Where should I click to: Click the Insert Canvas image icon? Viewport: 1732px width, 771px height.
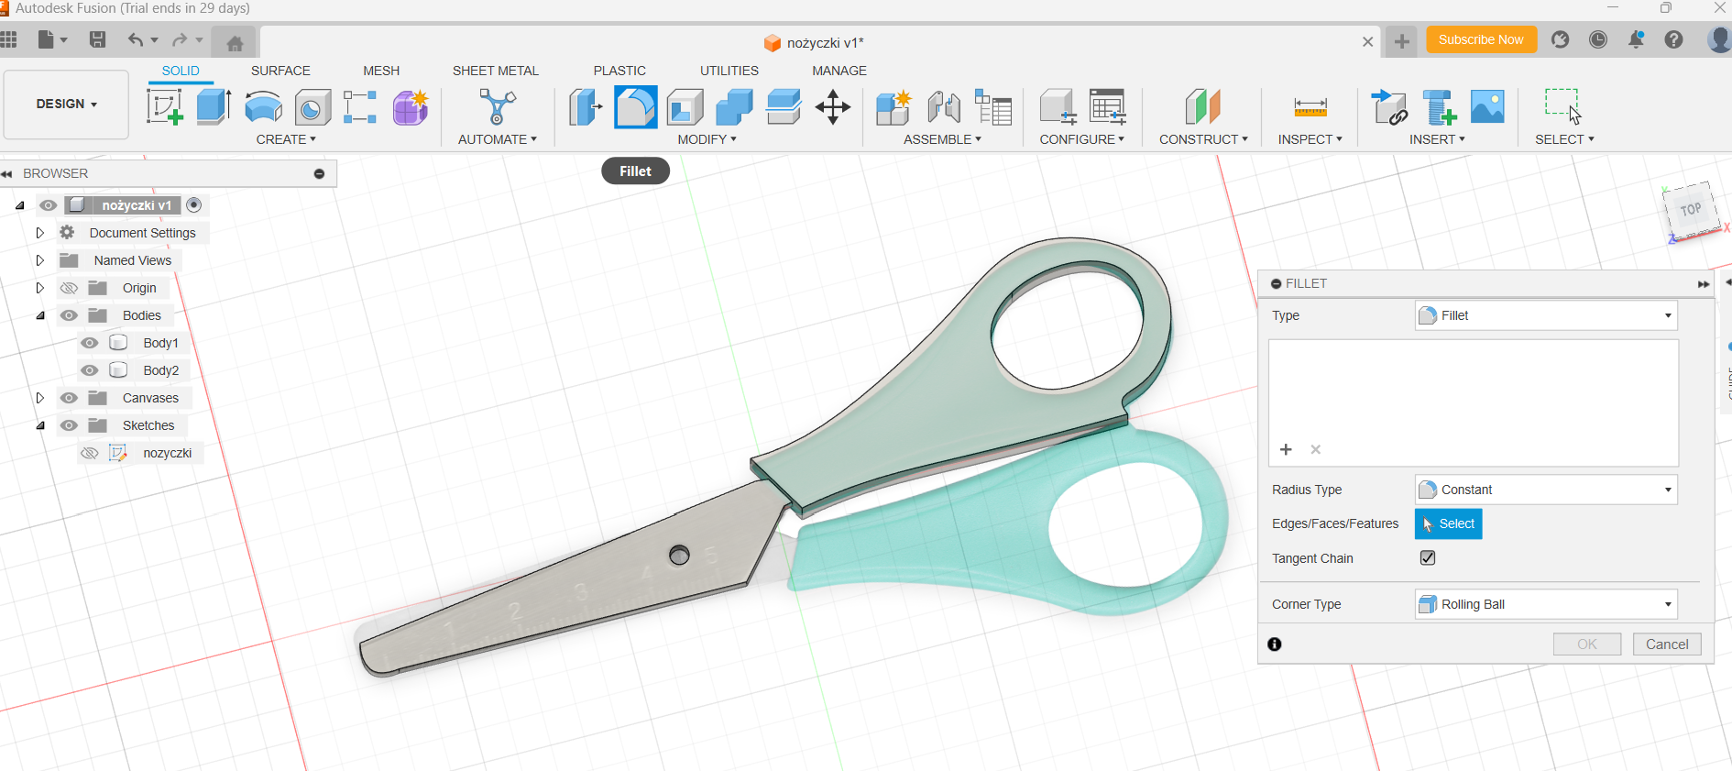pyautogui.click(x=1487, y=107)
